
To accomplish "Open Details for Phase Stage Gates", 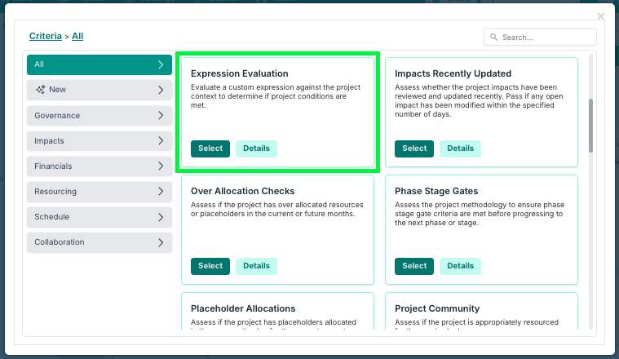I will (x=460, y=266).
